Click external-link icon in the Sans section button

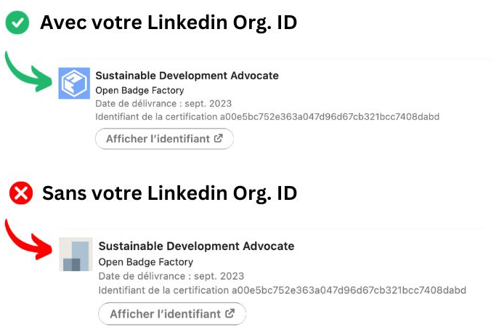pyautogui.click(x=230, y=314)
